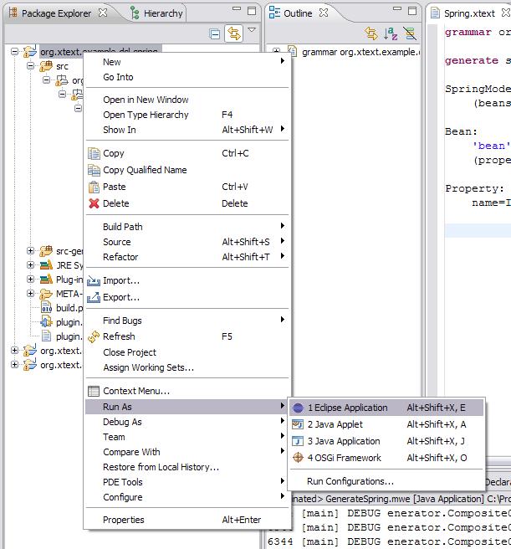Image resolution: width=511 pixels, height=549 pixels.
Task: Collapse the src folder node
Action: [31, 66]
